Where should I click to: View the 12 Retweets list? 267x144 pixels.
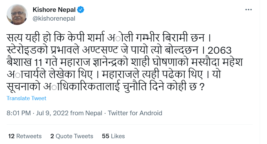[25, 136]
